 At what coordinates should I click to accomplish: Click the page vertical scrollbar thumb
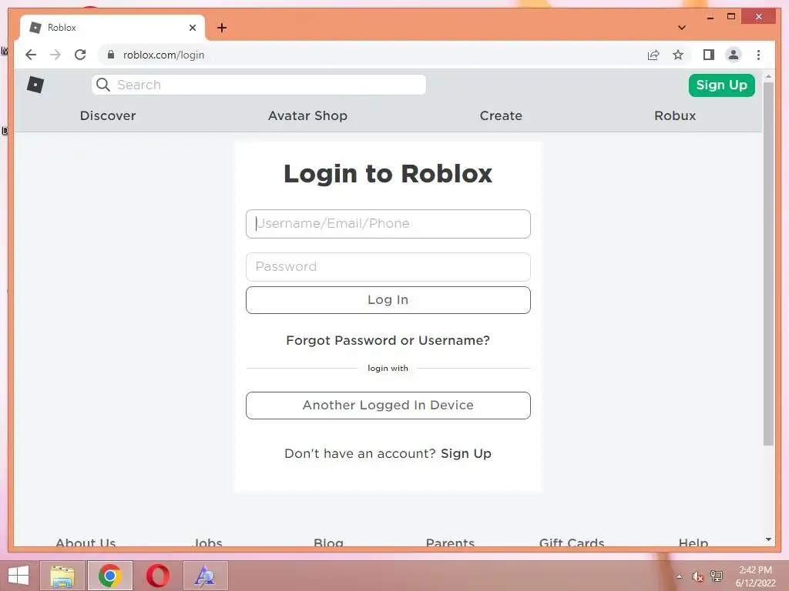(768, 264)
